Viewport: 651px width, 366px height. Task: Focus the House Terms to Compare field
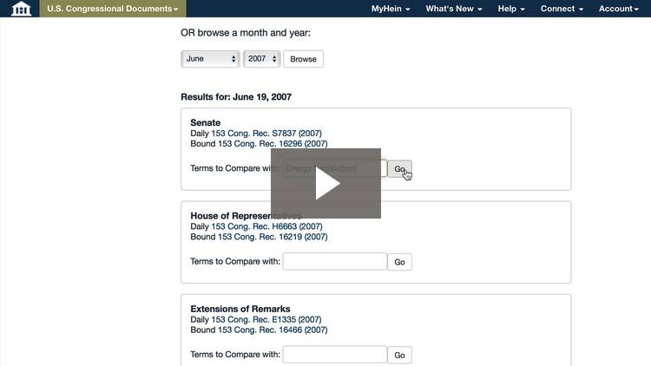coord(335,261)
